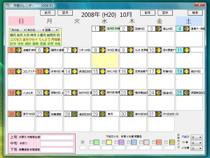Image resolution: width=210 pixels, height=158 pixels.
Task: Open the 行事 font size dropdown
Action: point(196,143)
